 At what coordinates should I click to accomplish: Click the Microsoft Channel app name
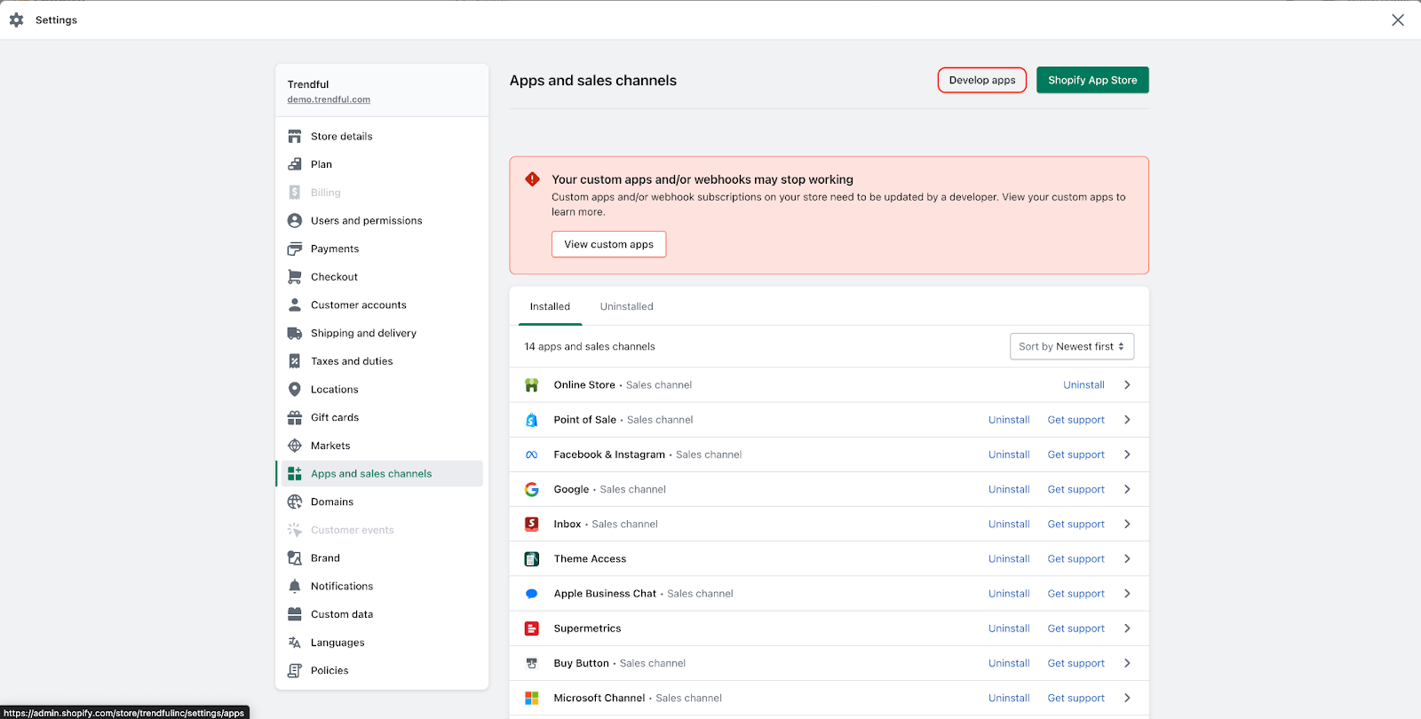click(x=599, y=698)
